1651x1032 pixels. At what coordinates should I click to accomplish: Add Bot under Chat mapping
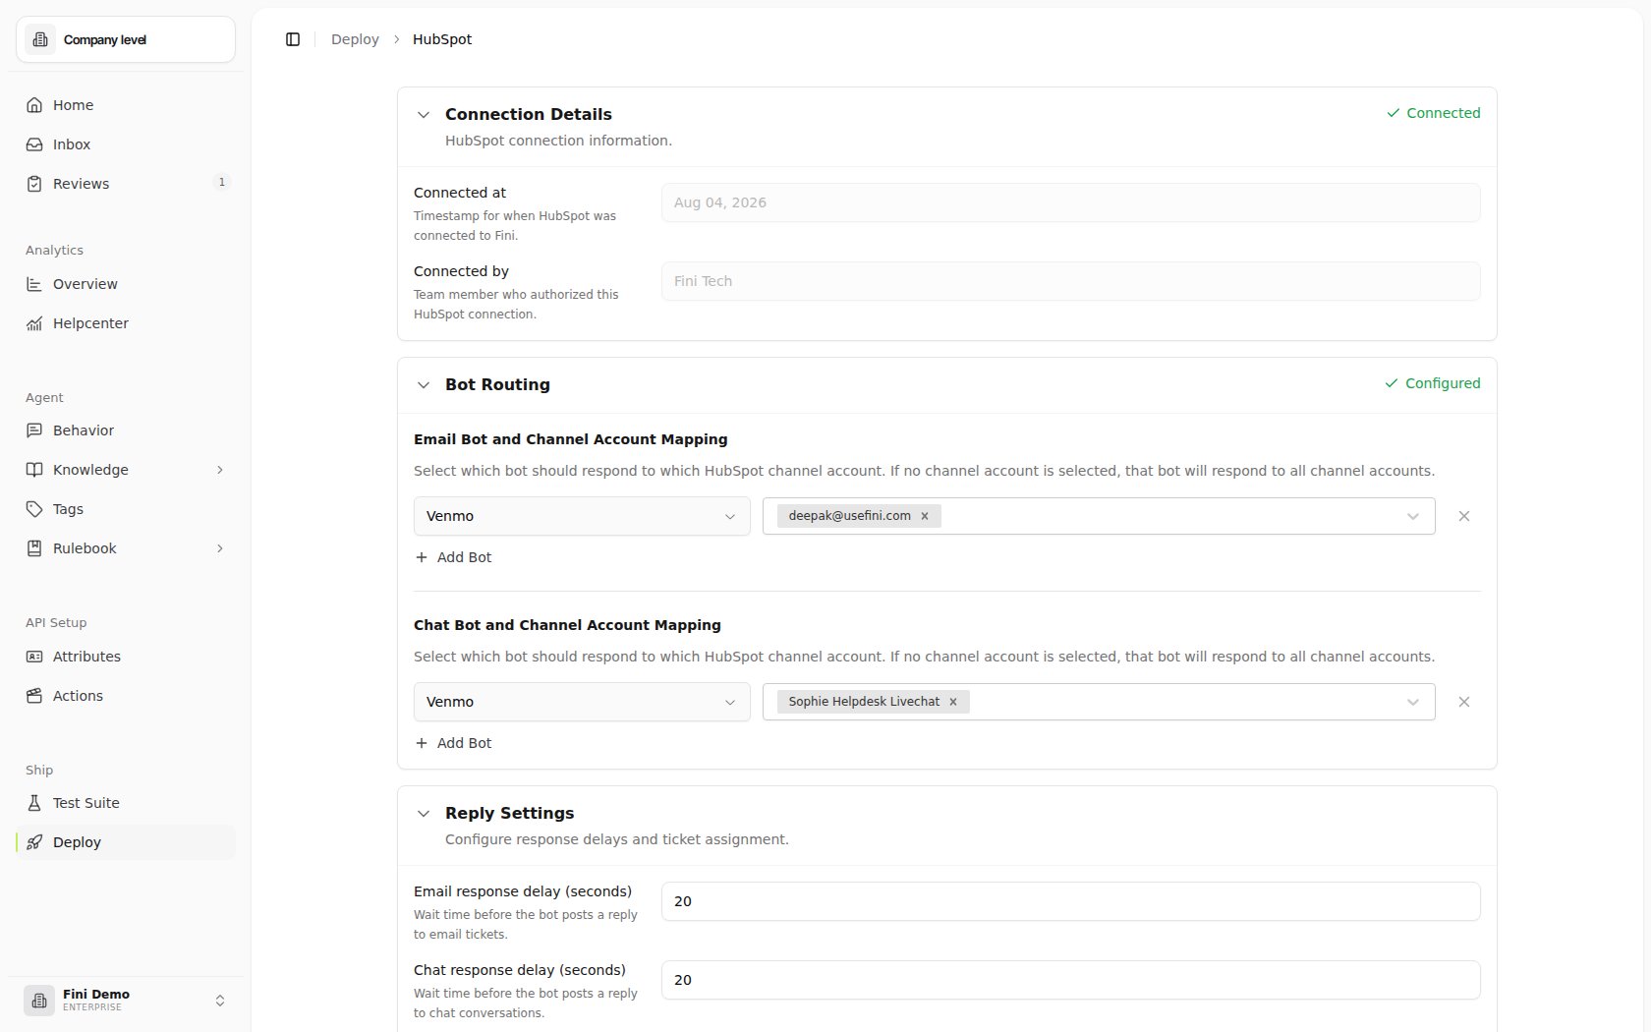[454, 743]
